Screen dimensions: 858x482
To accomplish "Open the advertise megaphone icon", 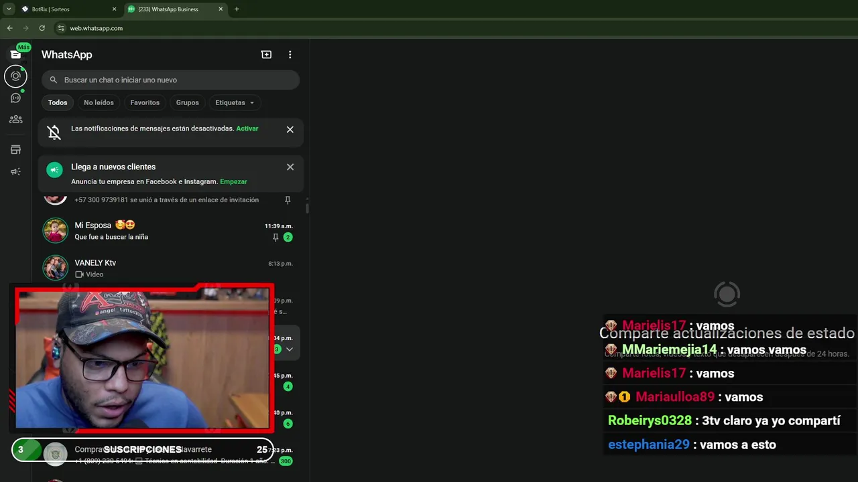I will click(x=15, y=171).
